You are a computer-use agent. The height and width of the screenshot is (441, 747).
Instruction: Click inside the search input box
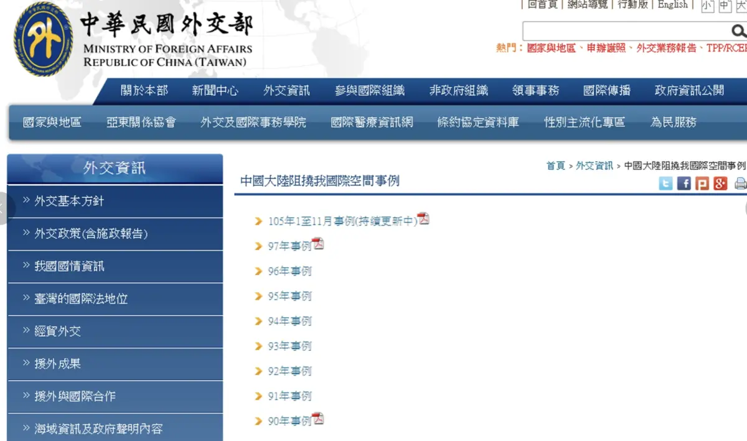(x=622, y=30)
